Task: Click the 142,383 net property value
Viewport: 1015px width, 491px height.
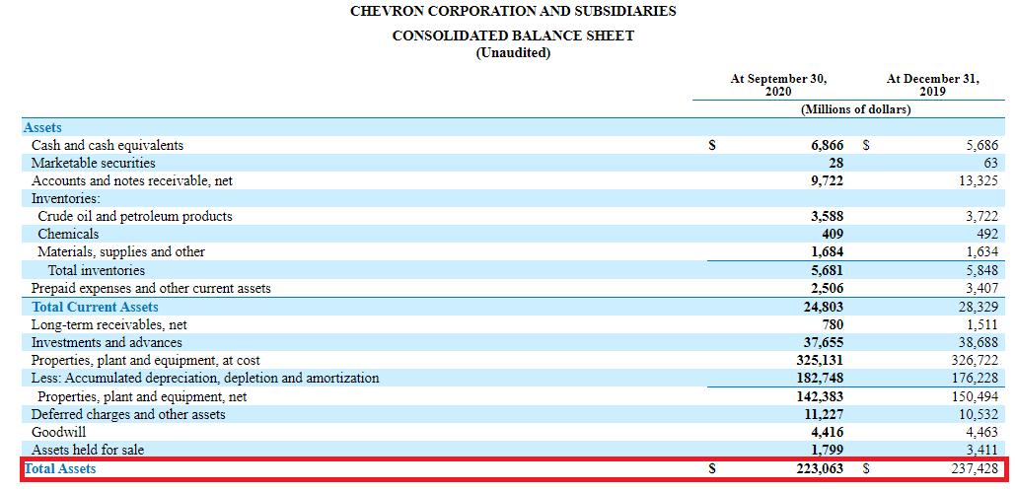Action: click(822, 396)
